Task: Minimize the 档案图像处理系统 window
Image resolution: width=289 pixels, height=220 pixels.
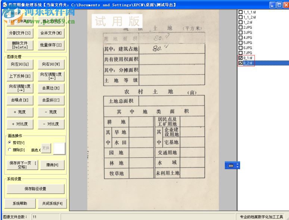Action: click(273, 5)
